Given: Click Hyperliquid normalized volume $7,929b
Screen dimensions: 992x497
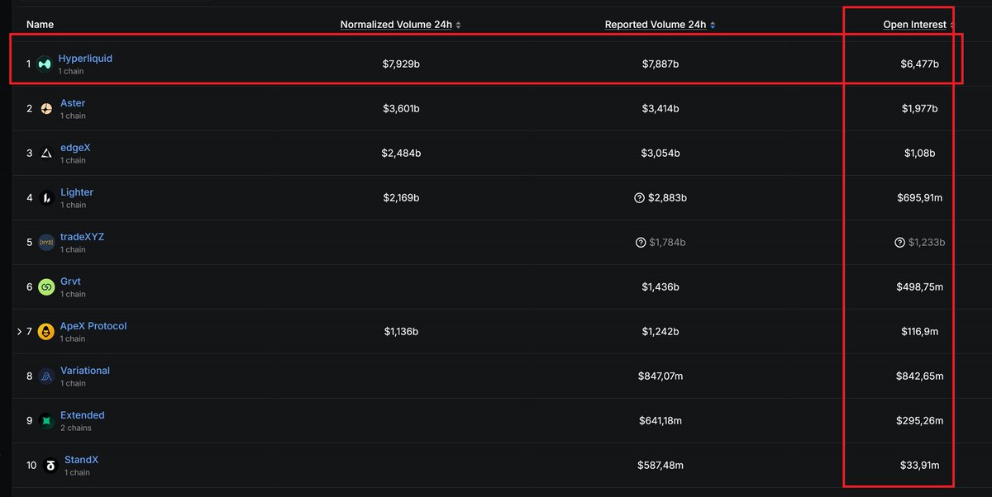Looking at the screenshot, I should 401,64.
